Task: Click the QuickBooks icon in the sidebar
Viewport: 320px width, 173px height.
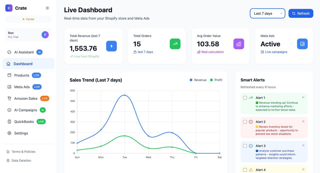Action: pos(9,121)
